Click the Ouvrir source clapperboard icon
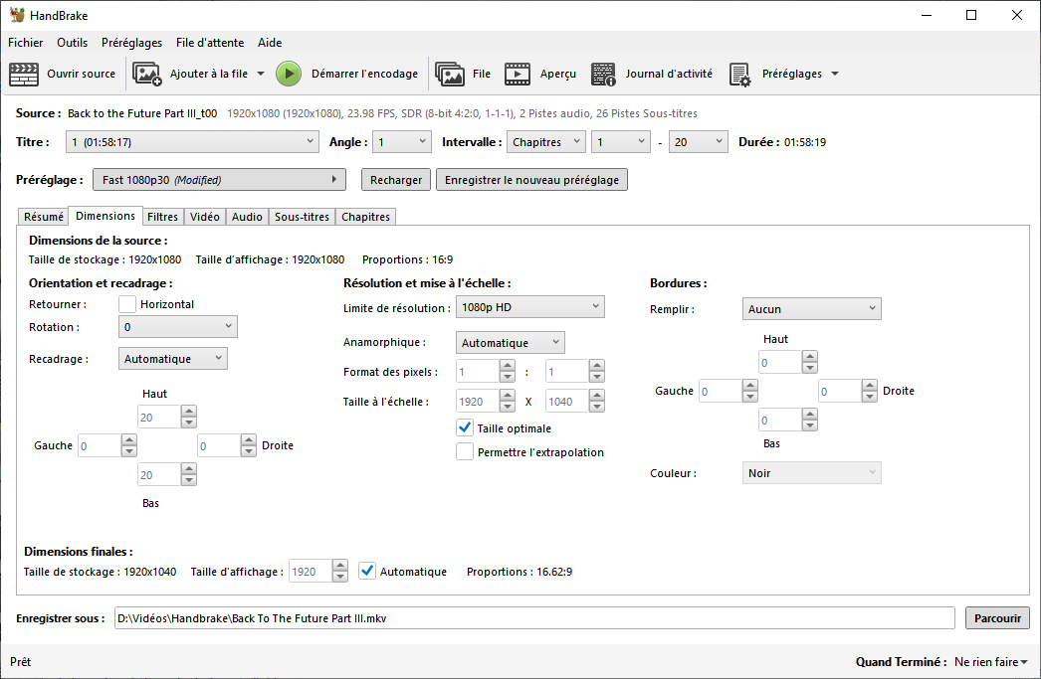This screenshot has height=679, width=1041. pos(24,74)
